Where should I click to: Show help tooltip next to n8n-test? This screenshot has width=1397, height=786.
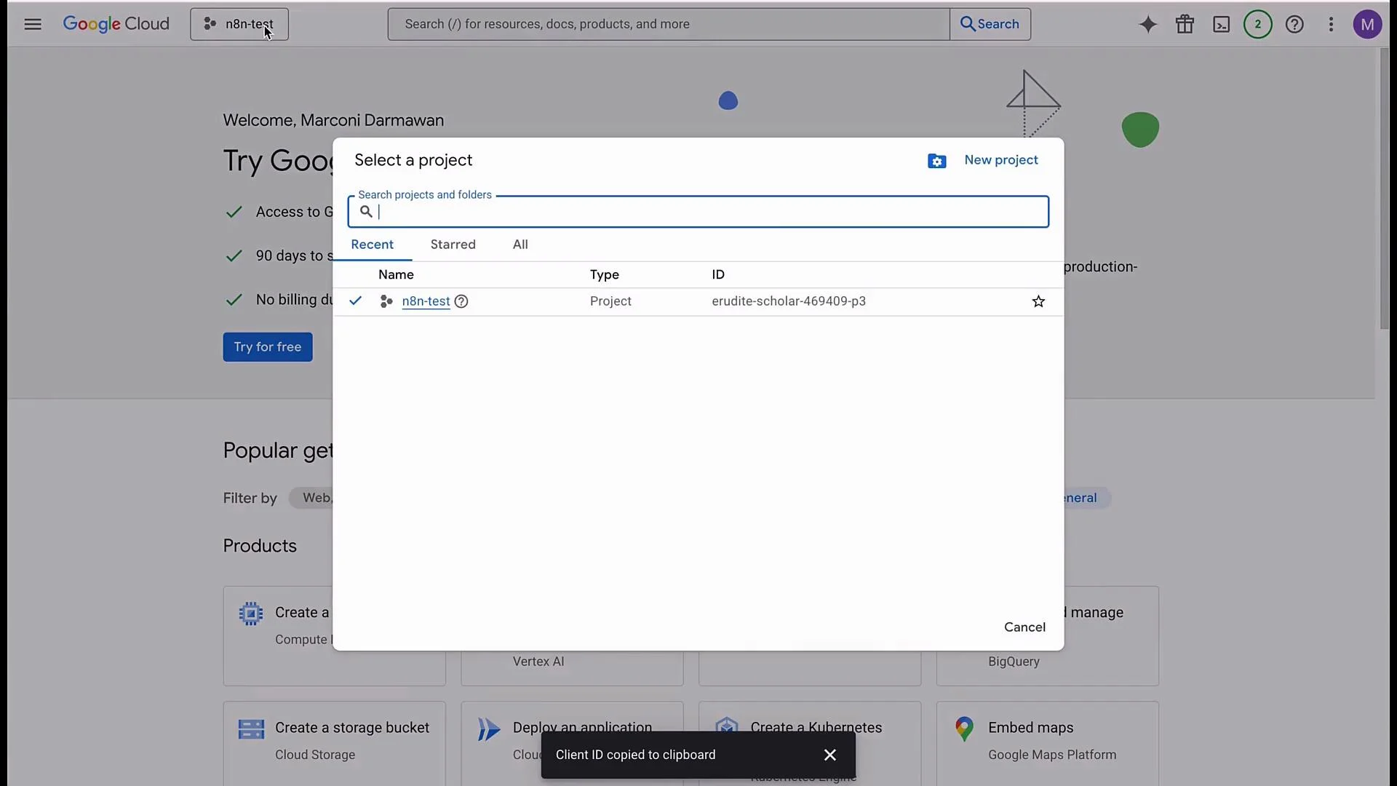[x=461, y=301]
